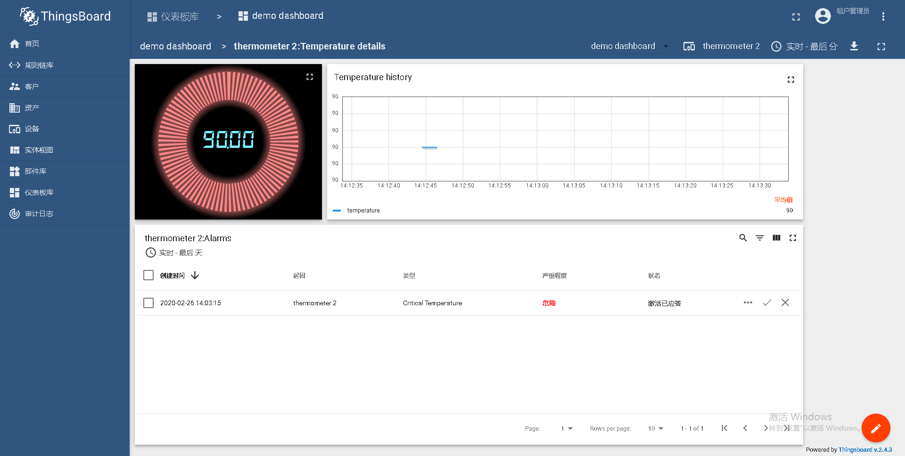Open 资产 assets in sidebar
Viewport: 905px width, 456px height.
coord(65,107)
